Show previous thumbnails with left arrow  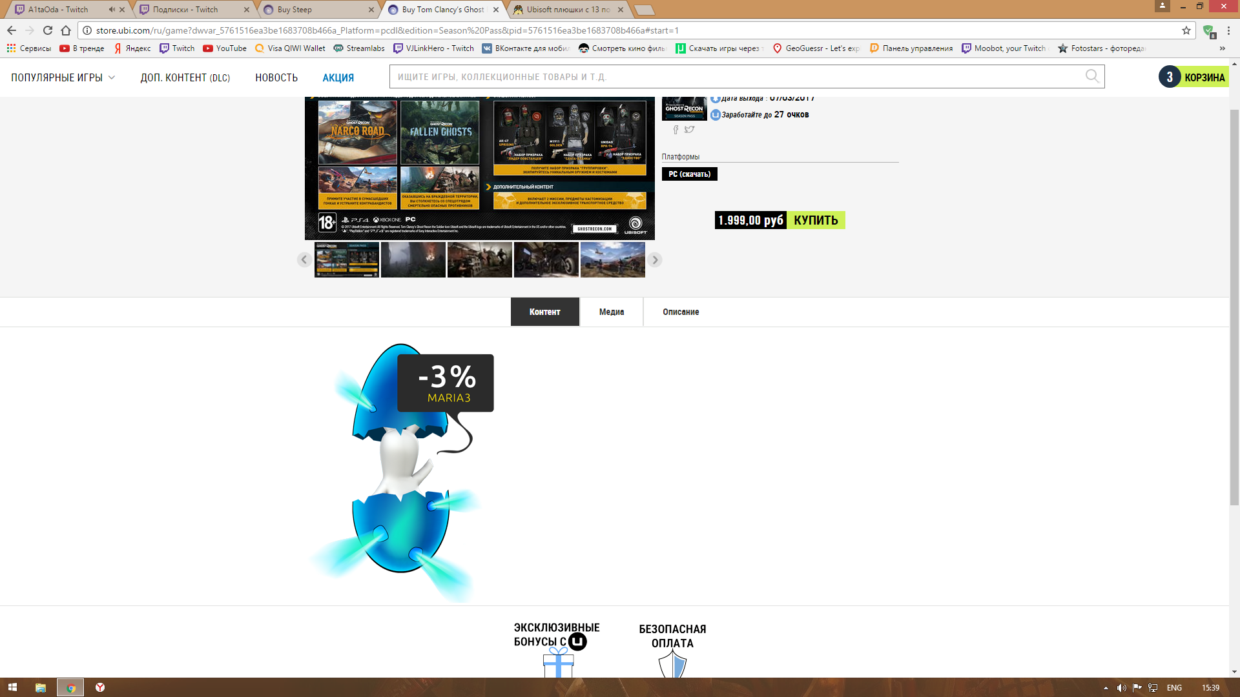click(304, 259)
